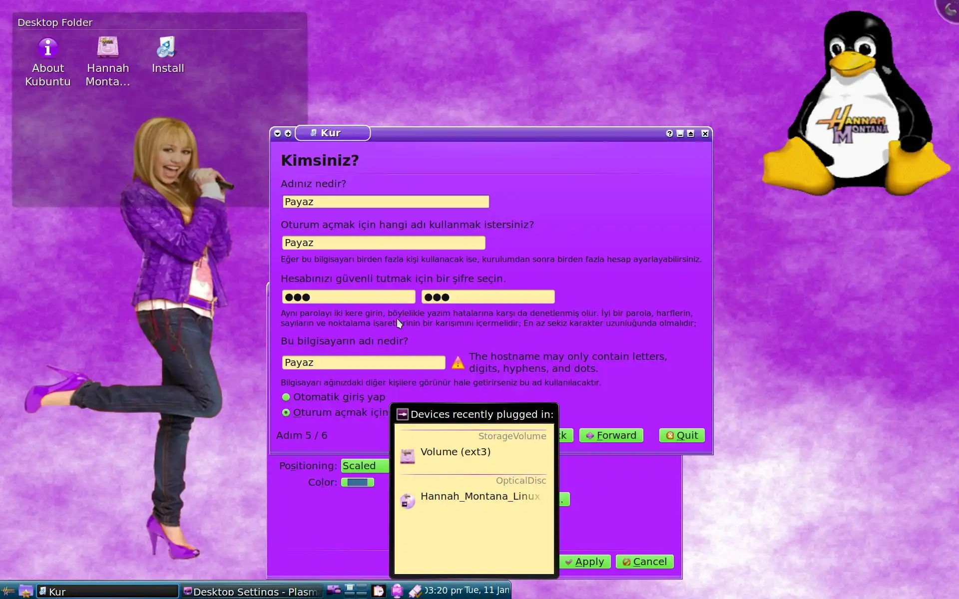959x599 pixels.
Task: Click the computer name input field
Action: (363, 363)
